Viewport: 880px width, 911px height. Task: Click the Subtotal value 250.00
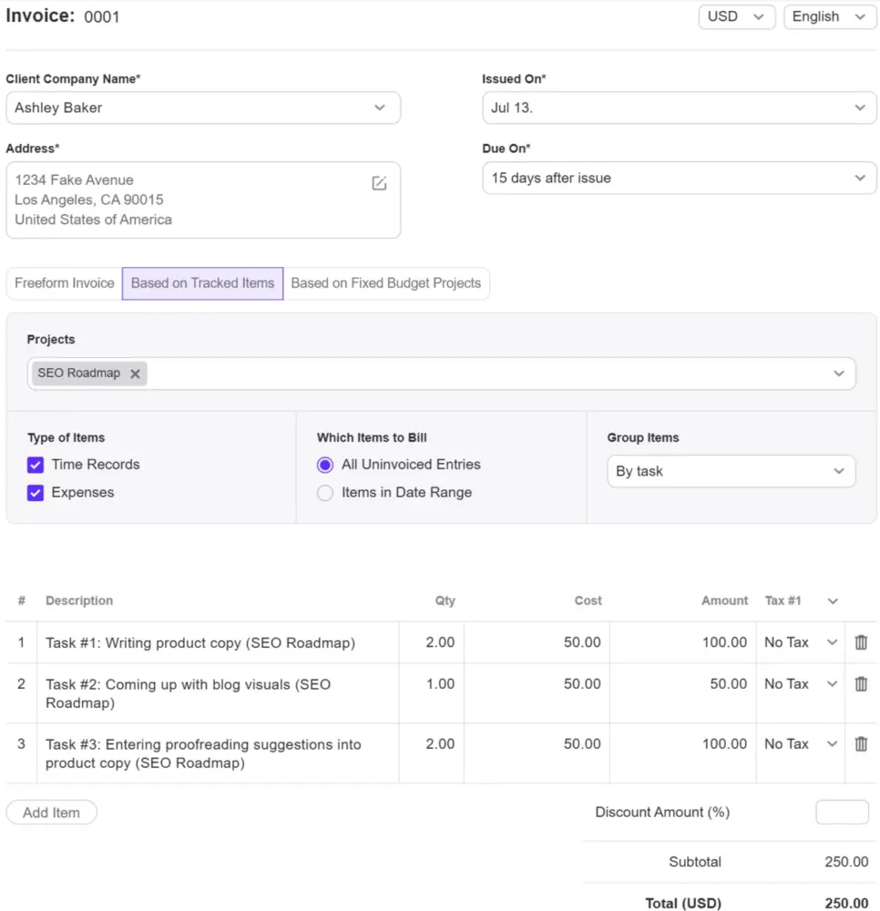point(846,862)
